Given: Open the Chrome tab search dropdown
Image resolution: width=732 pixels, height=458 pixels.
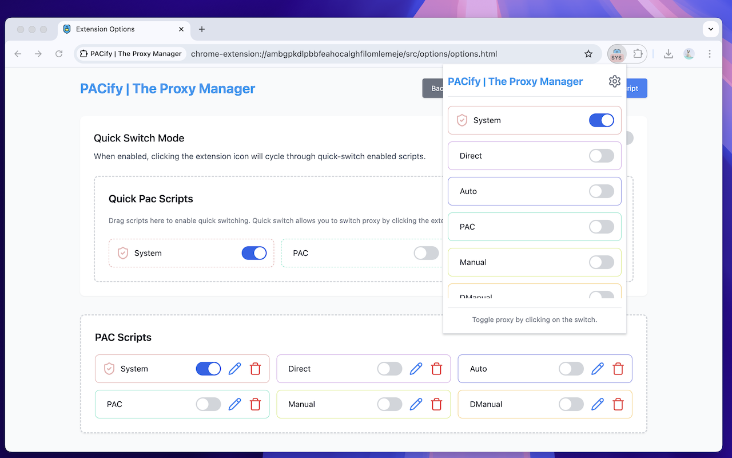Looking at the screenshot, I should 710,29.
